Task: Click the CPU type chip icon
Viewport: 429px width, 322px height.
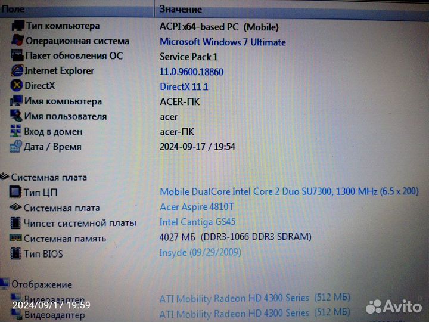Action: coord(15,192)
